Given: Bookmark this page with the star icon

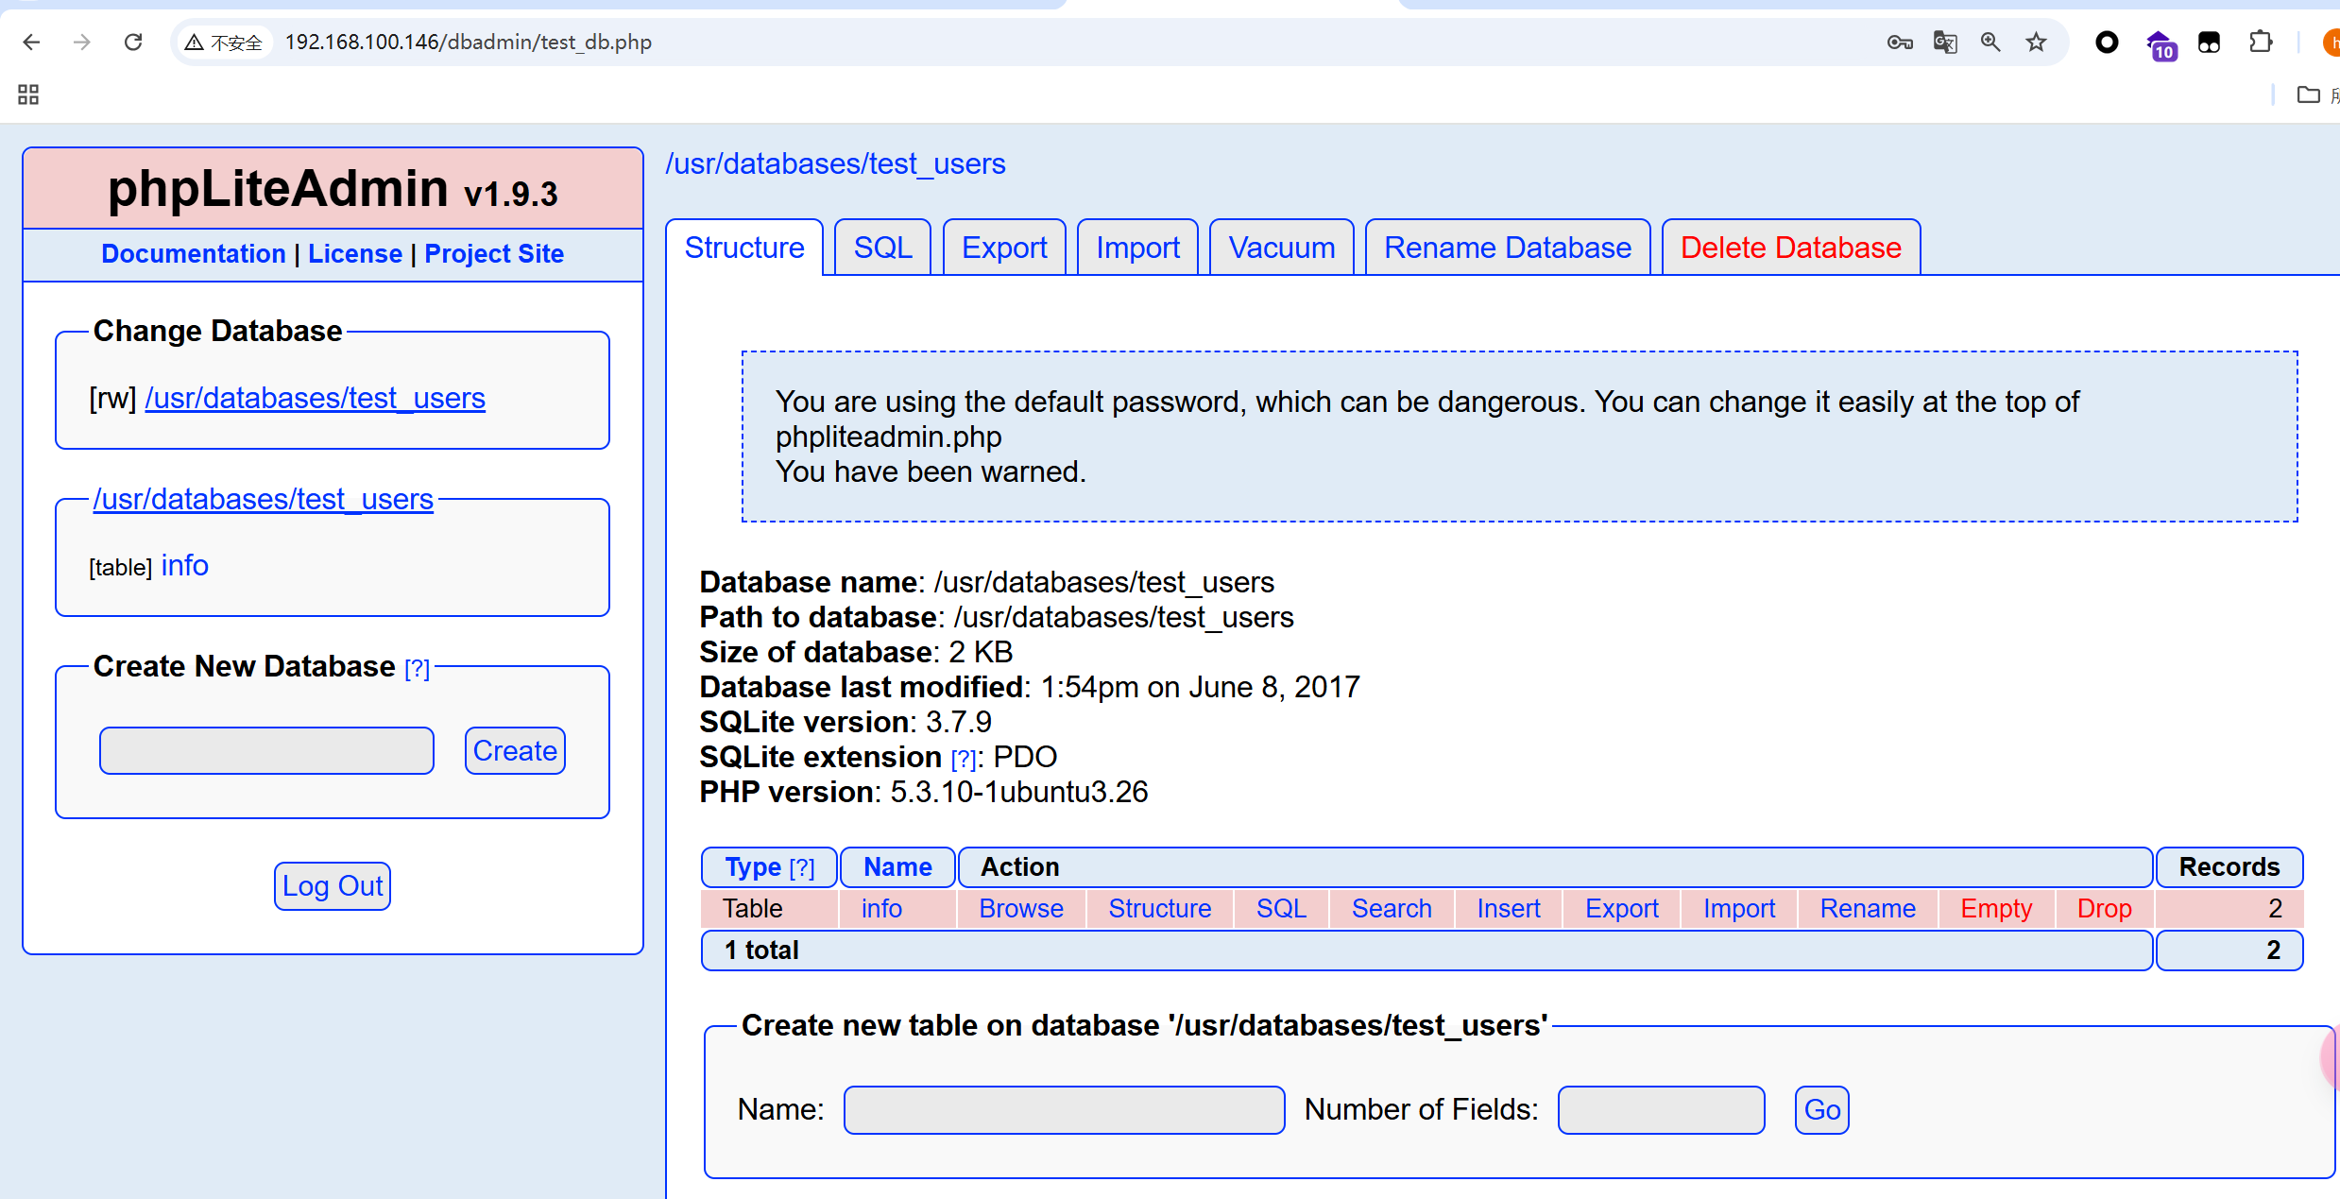Looking at the screenshot, I should click(2036, 43).
